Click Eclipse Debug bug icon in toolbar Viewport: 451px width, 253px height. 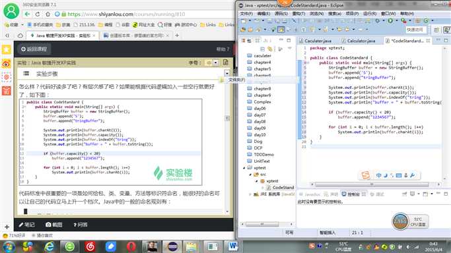377,20
